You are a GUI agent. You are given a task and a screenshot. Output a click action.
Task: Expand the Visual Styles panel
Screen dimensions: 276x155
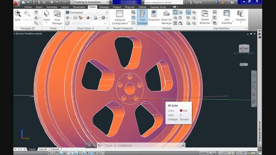85,28
